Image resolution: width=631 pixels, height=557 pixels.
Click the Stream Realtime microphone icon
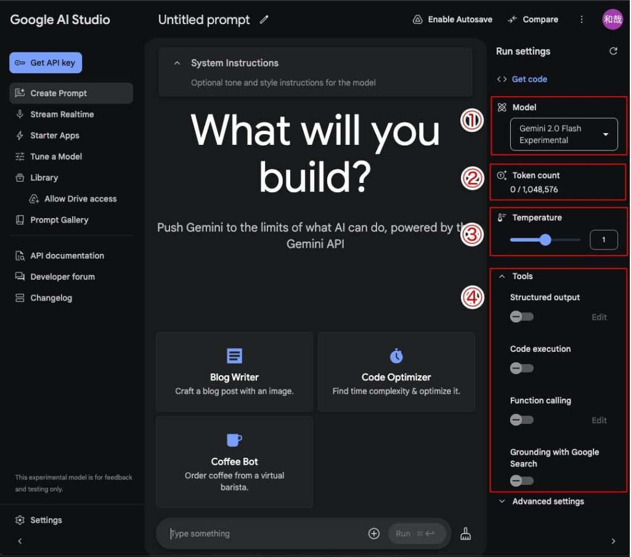point(20,115)
